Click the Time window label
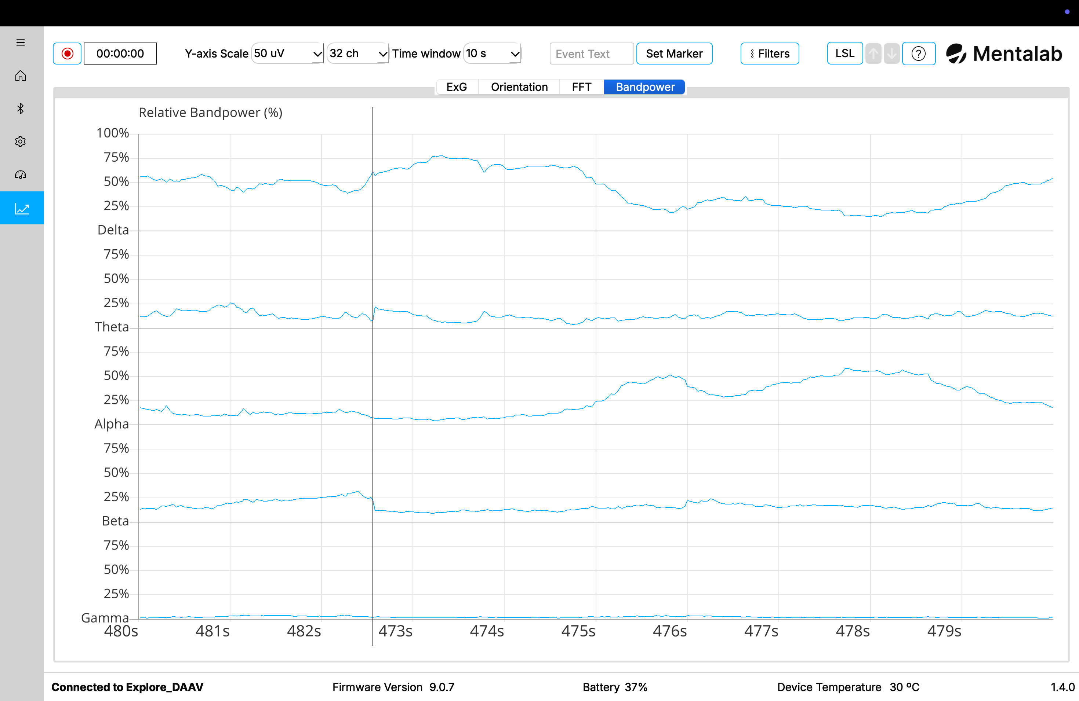This screenshot has height=701, width=1079. point(426,54)
